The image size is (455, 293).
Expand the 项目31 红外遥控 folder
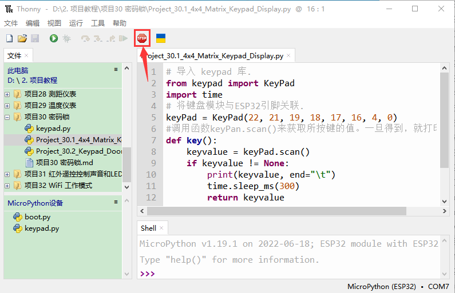(x=7, y=174)
